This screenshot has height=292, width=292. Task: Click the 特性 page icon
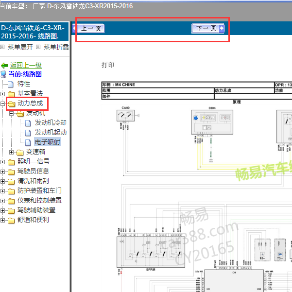click(11, 84)
